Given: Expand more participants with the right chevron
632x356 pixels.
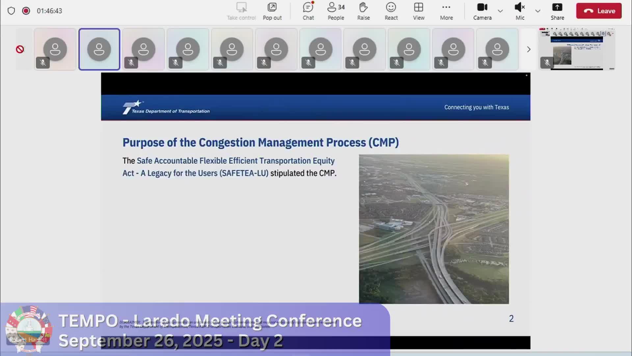Looking at the screenshot, I should point(529,49).
